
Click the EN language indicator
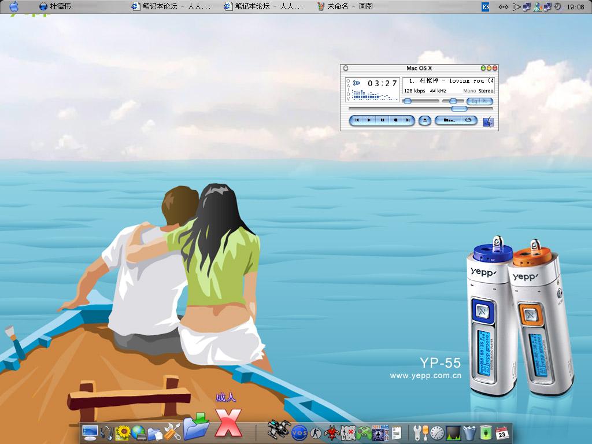tap(485, 7)
